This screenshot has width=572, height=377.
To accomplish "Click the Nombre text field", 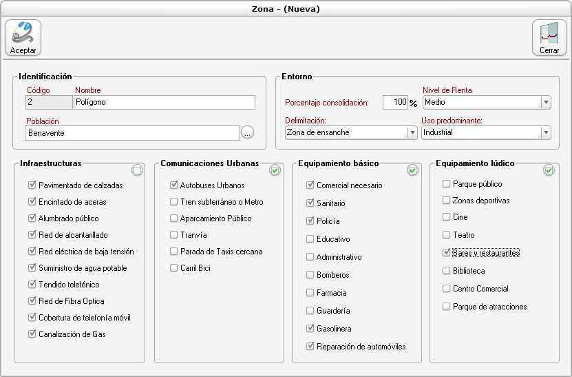I will pos(164,102).
